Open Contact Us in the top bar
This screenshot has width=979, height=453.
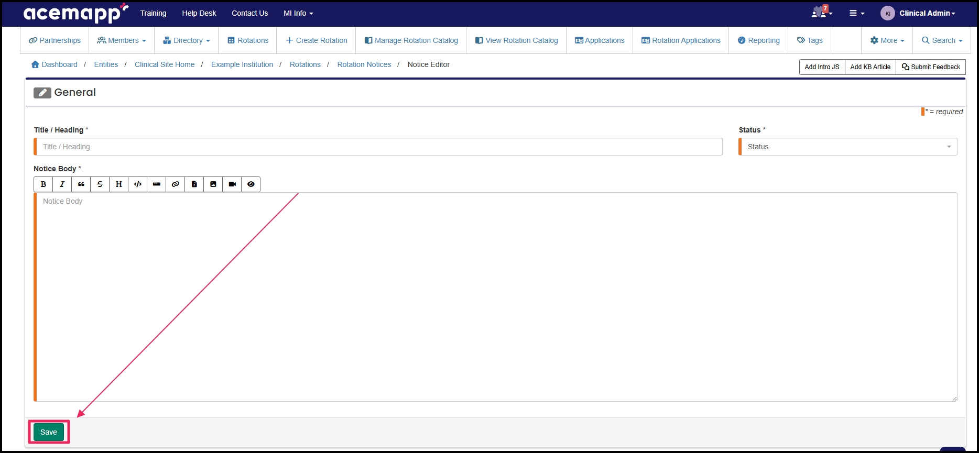(250, 13)
